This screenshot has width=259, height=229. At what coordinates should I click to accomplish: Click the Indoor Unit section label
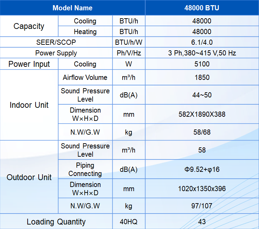[29, 105]
